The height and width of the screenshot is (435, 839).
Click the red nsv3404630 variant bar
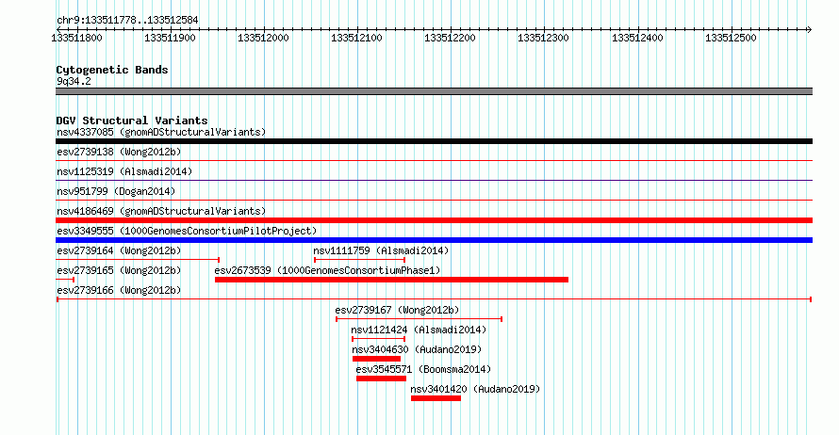point(376,359)
